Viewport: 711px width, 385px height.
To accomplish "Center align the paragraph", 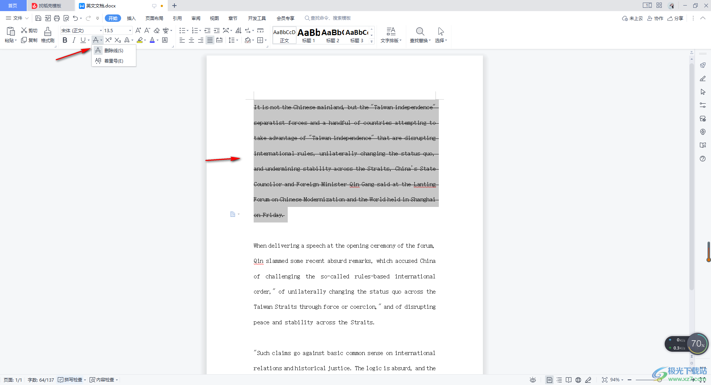I will (x=191, y=40).
